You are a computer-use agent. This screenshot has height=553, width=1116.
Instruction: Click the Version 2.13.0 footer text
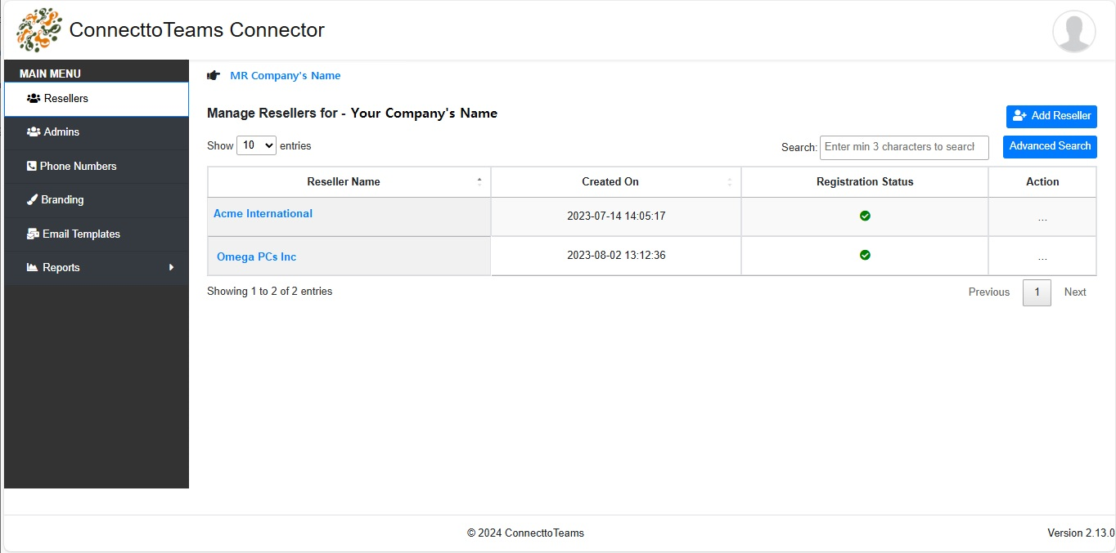coord(1081,533)
